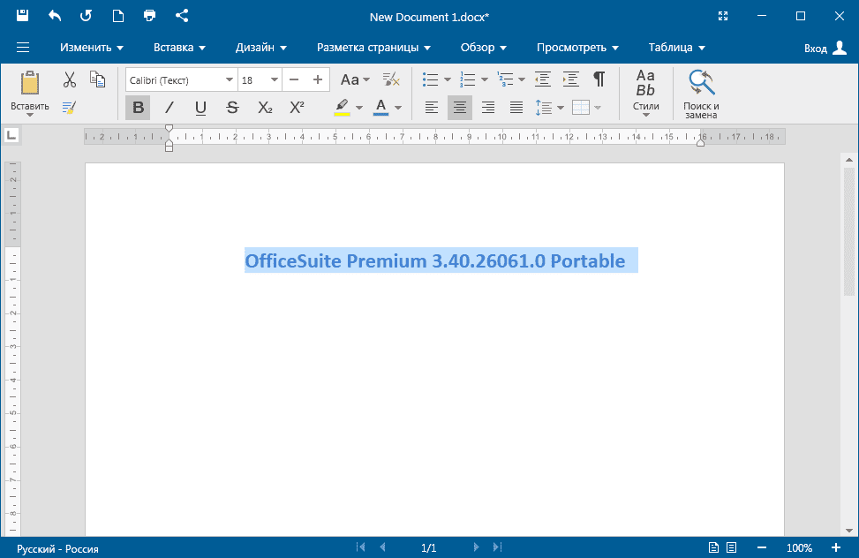
Task: Save the document with the floppy icon
Action: 22,15
